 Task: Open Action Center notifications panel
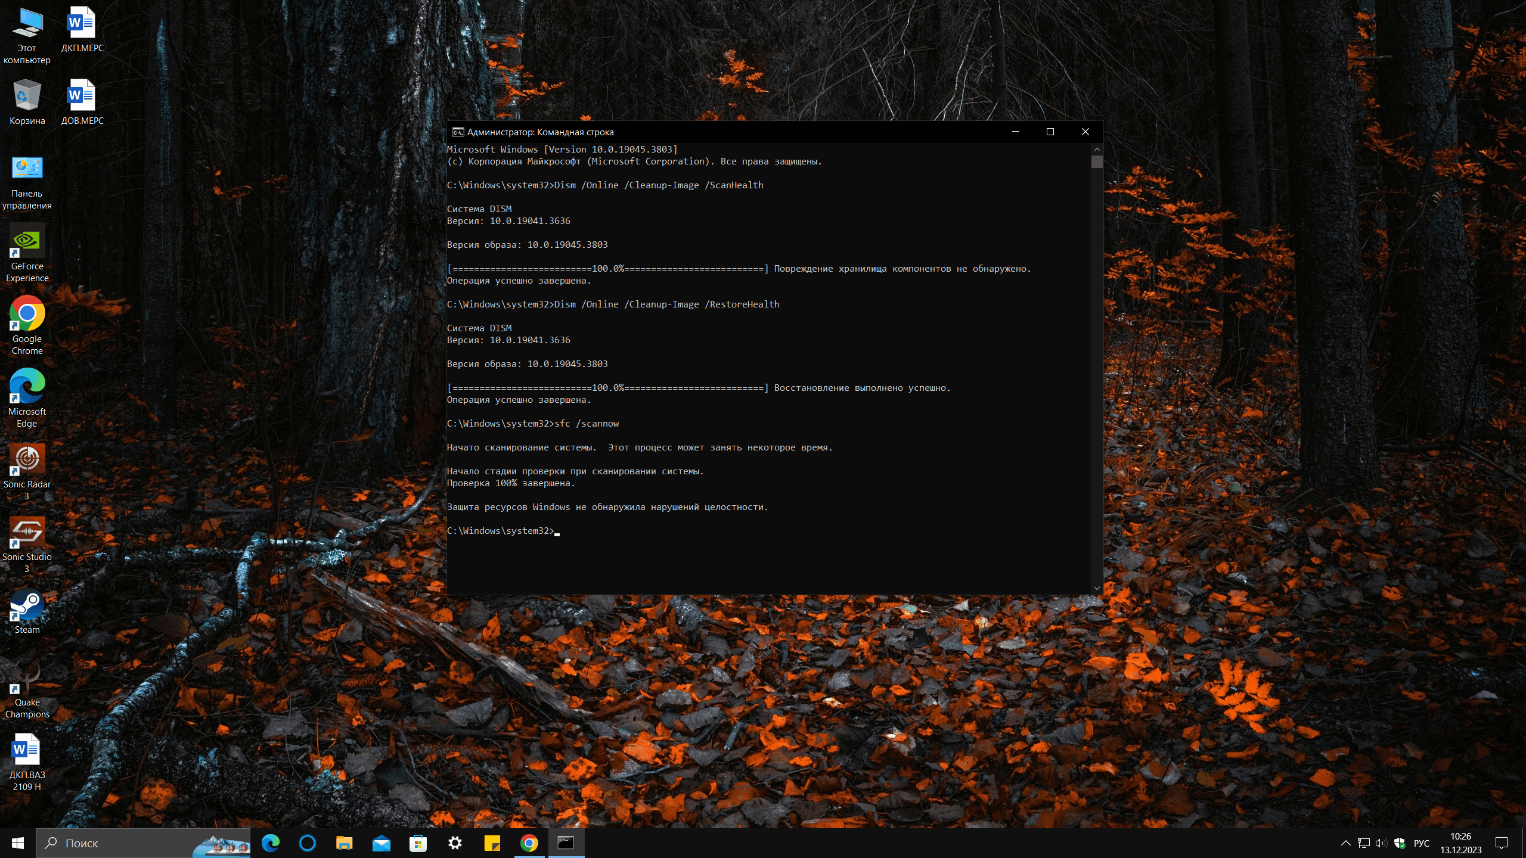[x=1502, y=843]
